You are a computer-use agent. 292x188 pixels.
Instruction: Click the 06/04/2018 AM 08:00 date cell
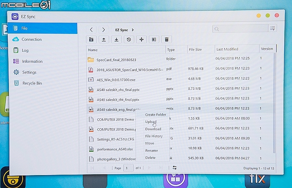pyautogui.click(x=232, y=118)
